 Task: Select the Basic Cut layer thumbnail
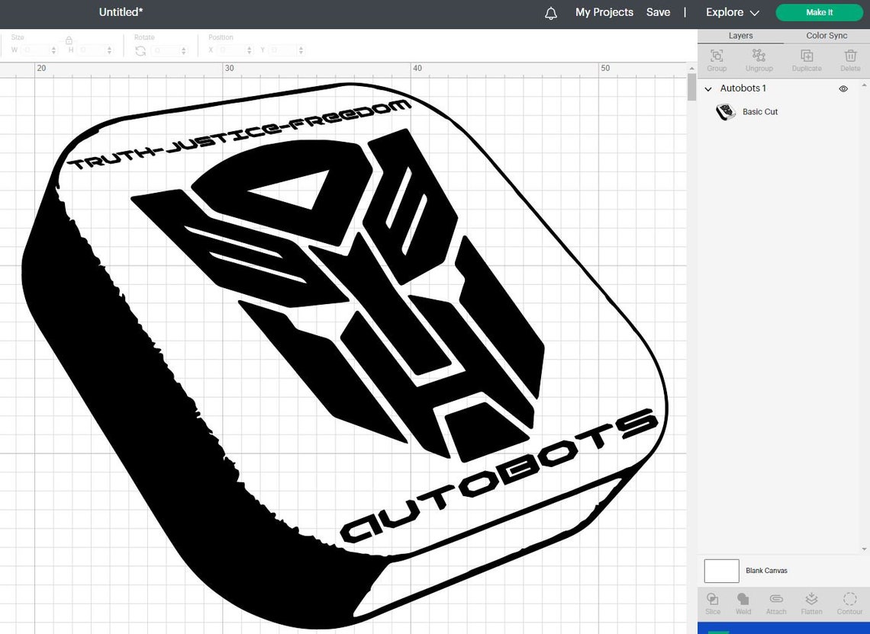click(726, 111)
